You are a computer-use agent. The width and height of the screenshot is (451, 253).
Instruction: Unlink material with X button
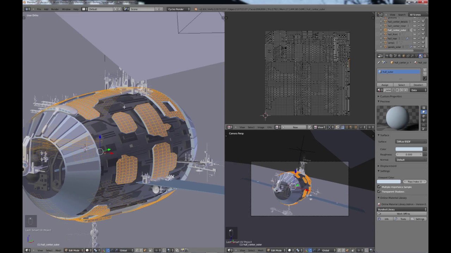[406, 90]
